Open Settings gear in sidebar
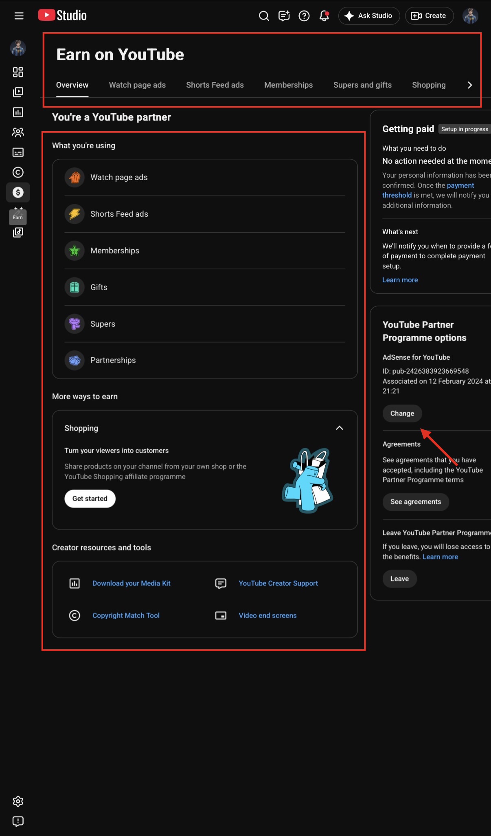This screenshot has width=491, height=836. pyautogui.click(x=18, y=801)
